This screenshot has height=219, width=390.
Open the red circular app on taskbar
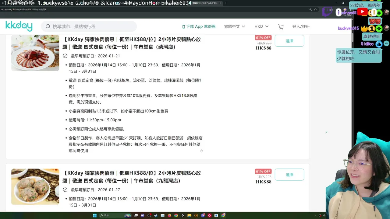click(209, 215)
